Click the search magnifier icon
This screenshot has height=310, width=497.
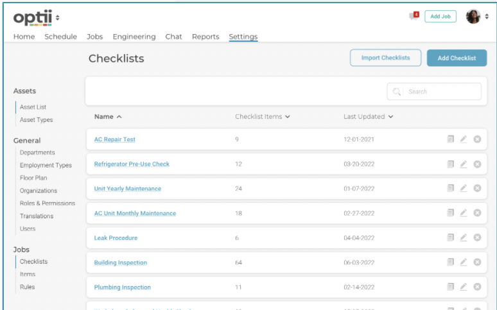[397, 92]
